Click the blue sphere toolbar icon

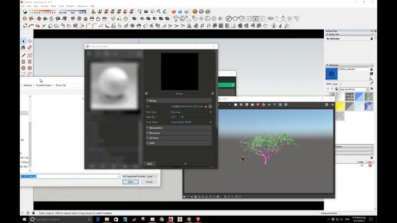tap(180, 12)
